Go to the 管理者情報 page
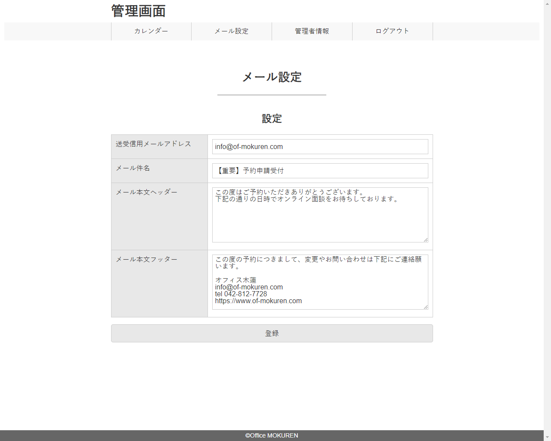This screenshot has width=551, height=441. tap(312, 31)
